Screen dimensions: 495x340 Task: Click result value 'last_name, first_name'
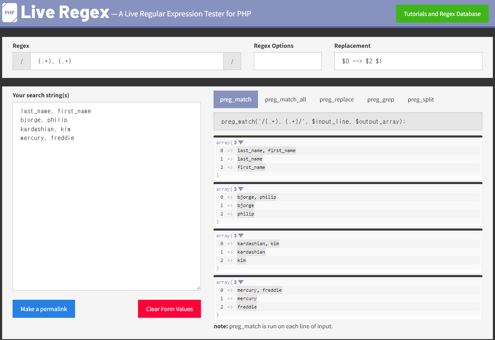(266, 151)
